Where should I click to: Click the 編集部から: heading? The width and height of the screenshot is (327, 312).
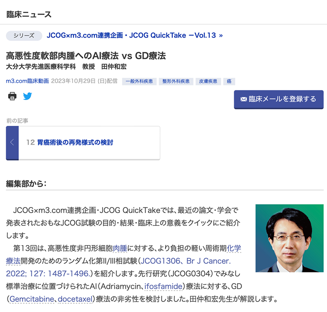pyautogui.click(x=26, y=183)
